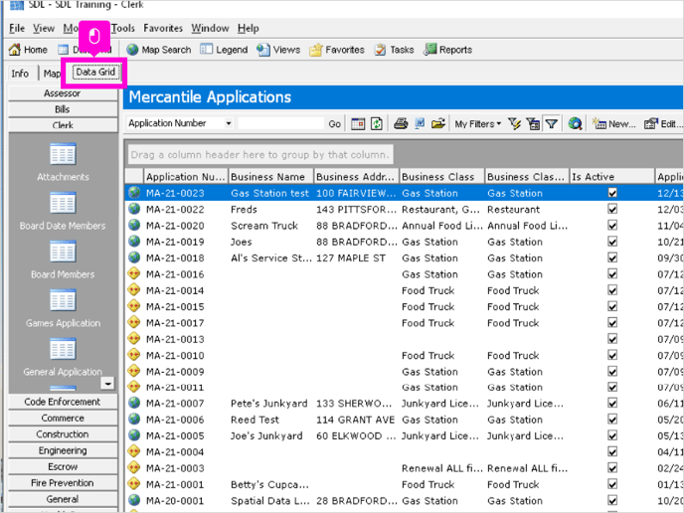Viewport: 684px width, 513px height.
Task: Click the globe magnifier map icon
Action: [x=575, y=124]
